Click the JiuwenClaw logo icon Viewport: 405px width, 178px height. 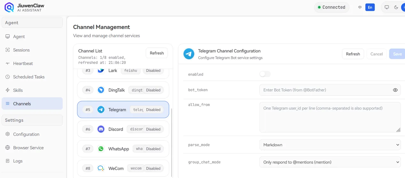[x=9, y=7]
